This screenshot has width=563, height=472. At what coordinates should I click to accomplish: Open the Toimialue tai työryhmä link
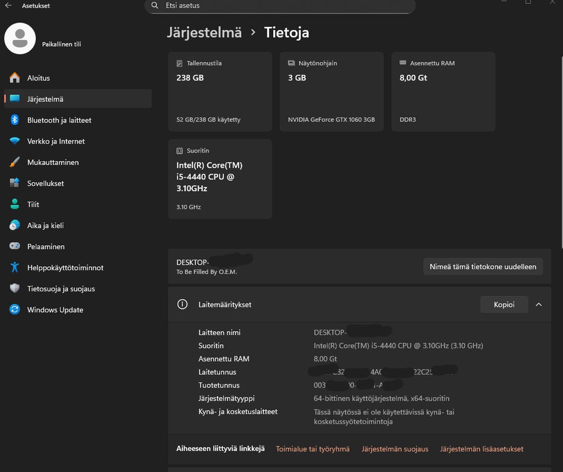(x=313, y=449)
